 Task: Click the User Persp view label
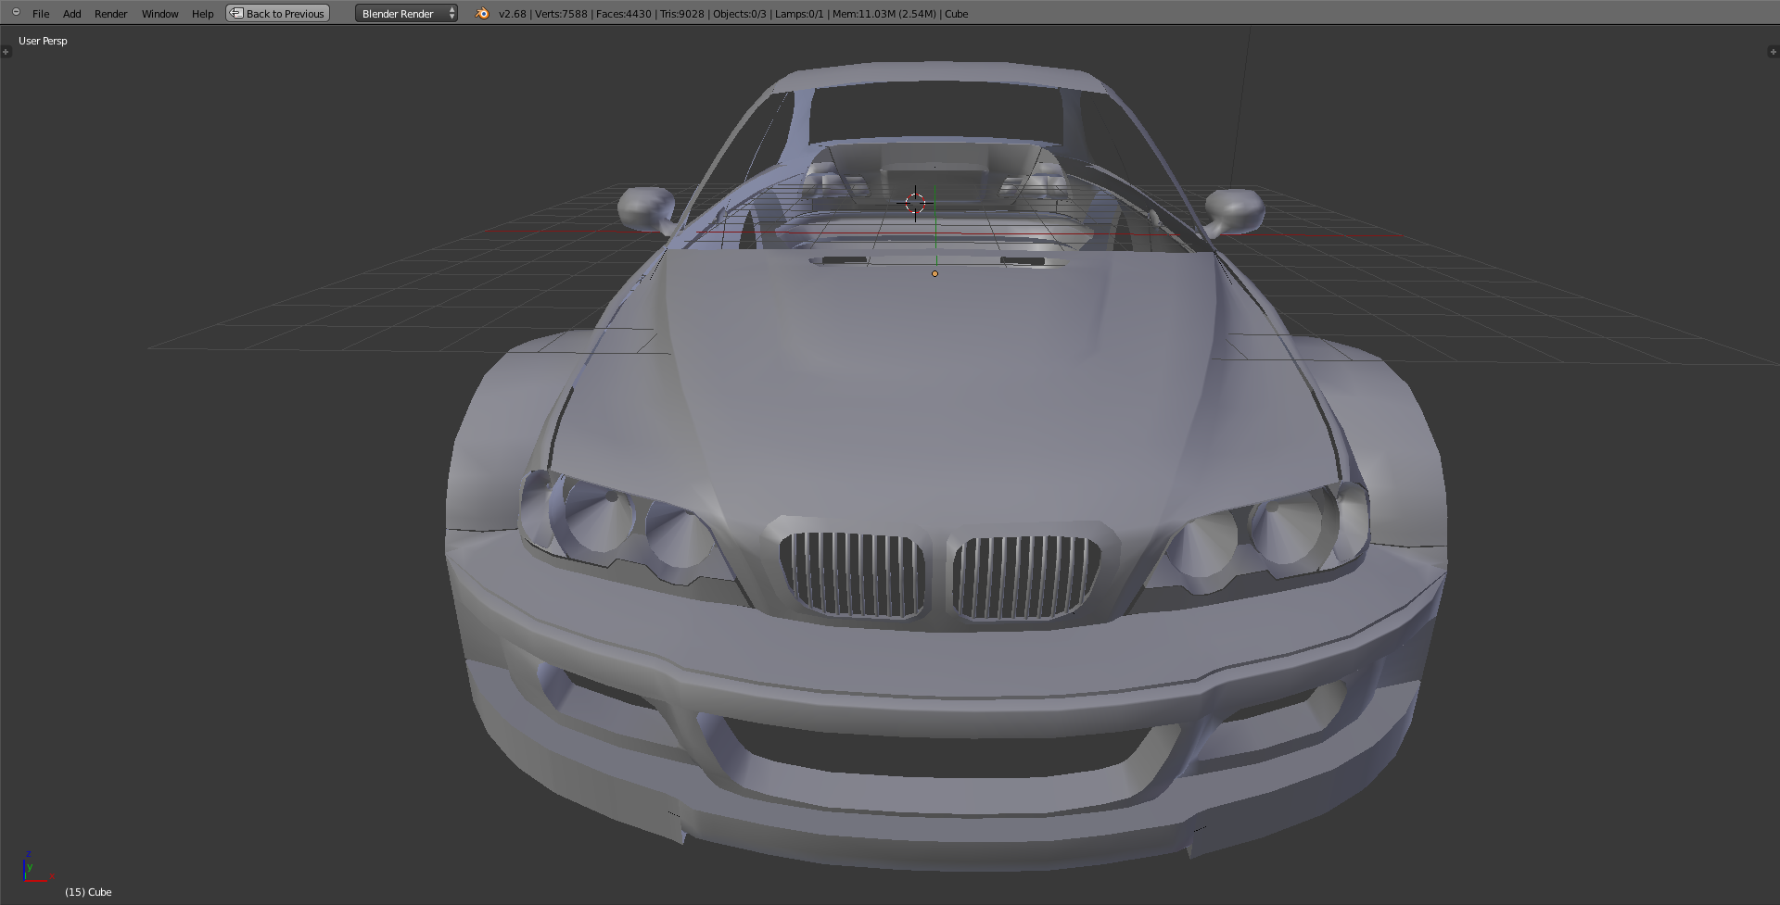43,41
